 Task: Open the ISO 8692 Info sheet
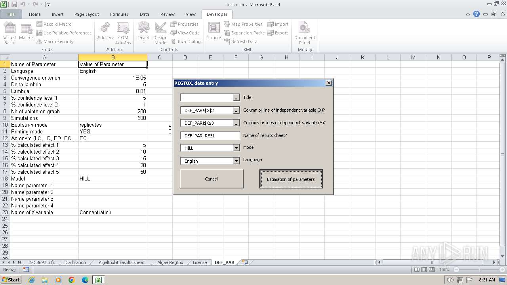tap(42, 262)
